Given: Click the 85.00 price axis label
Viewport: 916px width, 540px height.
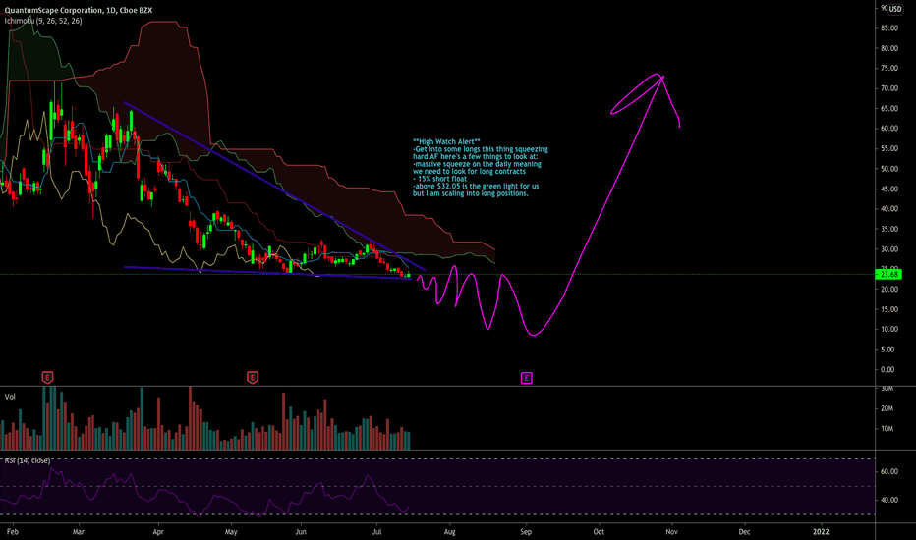Looking at the screenshot, I should point(889,28).
